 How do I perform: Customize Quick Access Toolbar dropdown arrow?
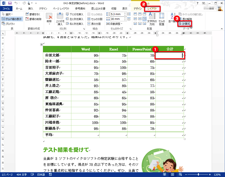click(x=36, y=3)
